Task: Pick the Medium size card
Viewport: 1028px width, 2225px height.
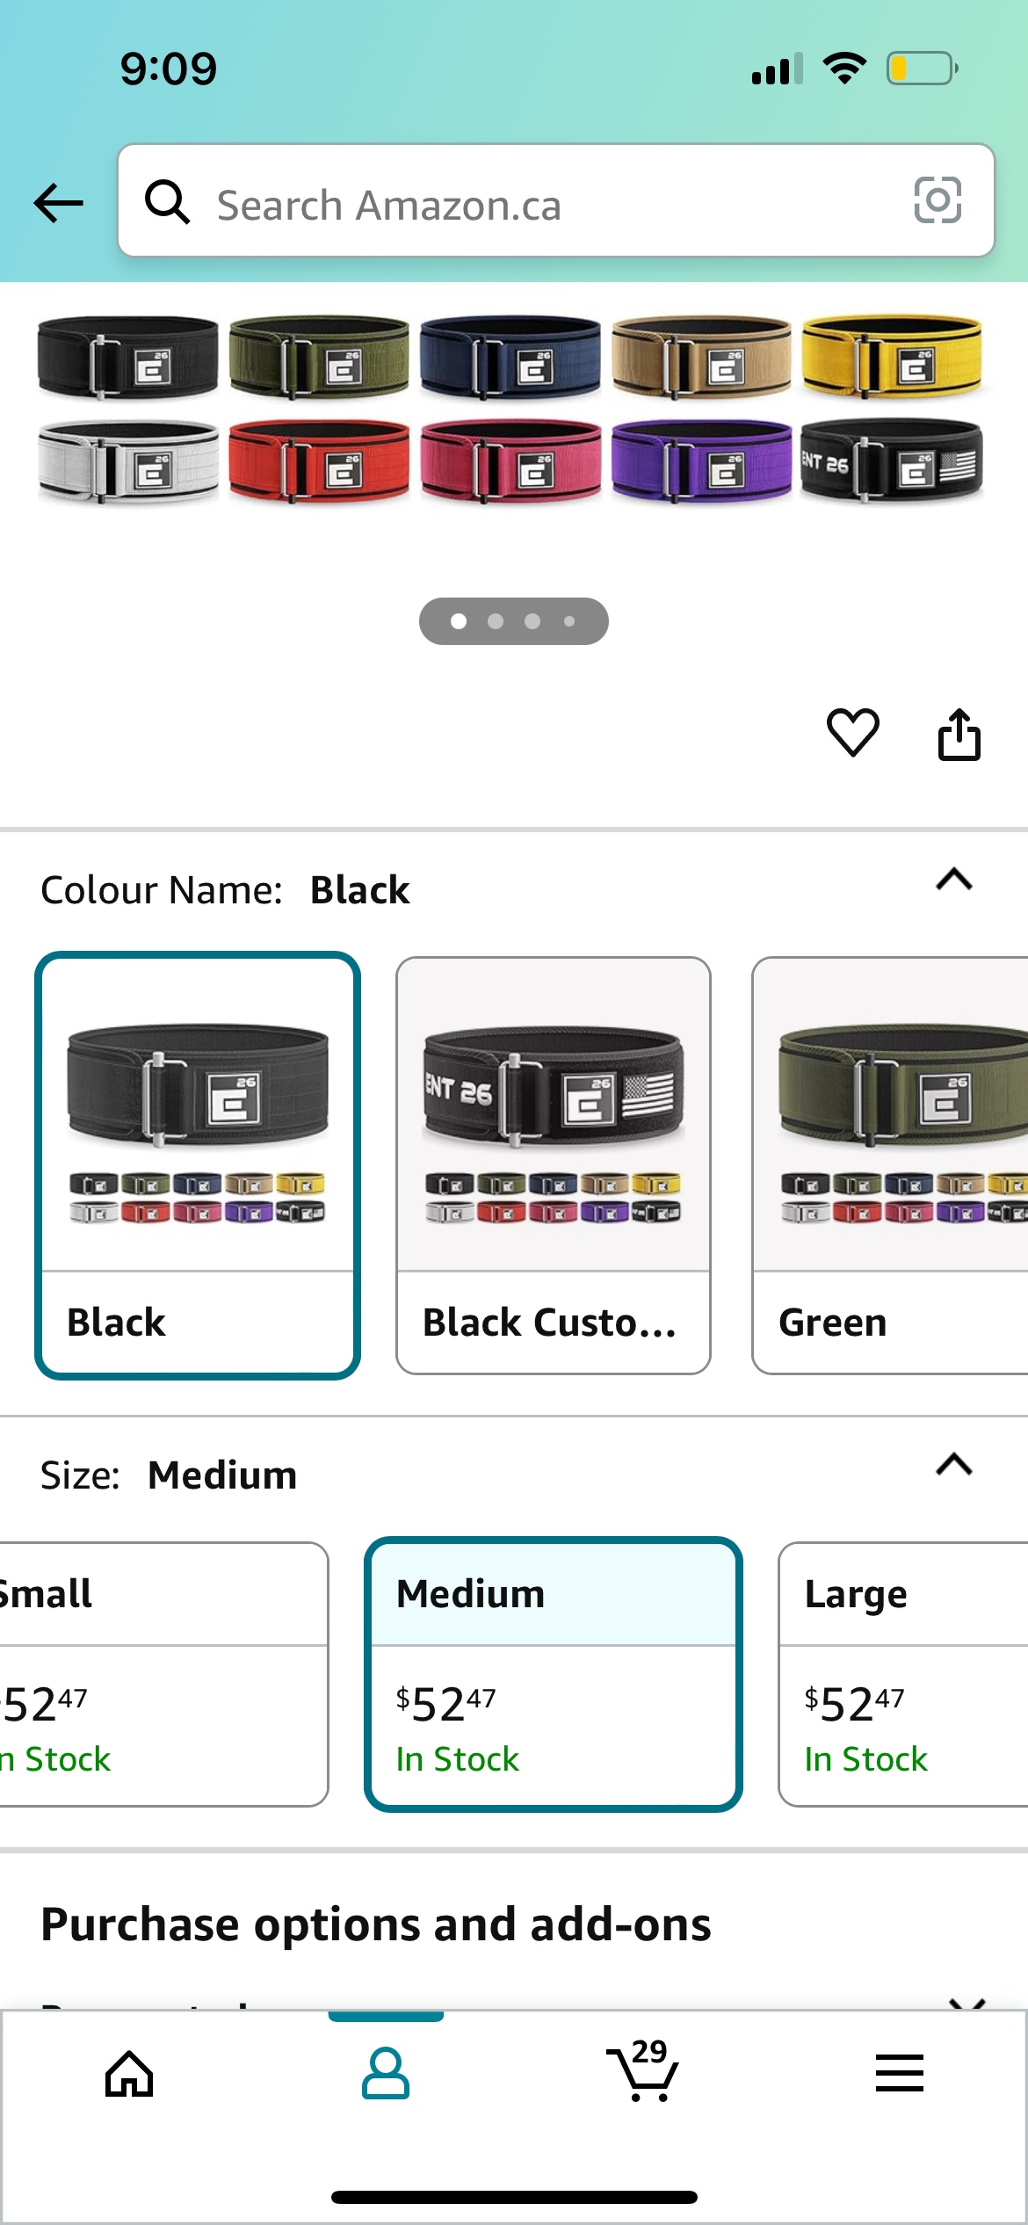Action: point(554,1674)
